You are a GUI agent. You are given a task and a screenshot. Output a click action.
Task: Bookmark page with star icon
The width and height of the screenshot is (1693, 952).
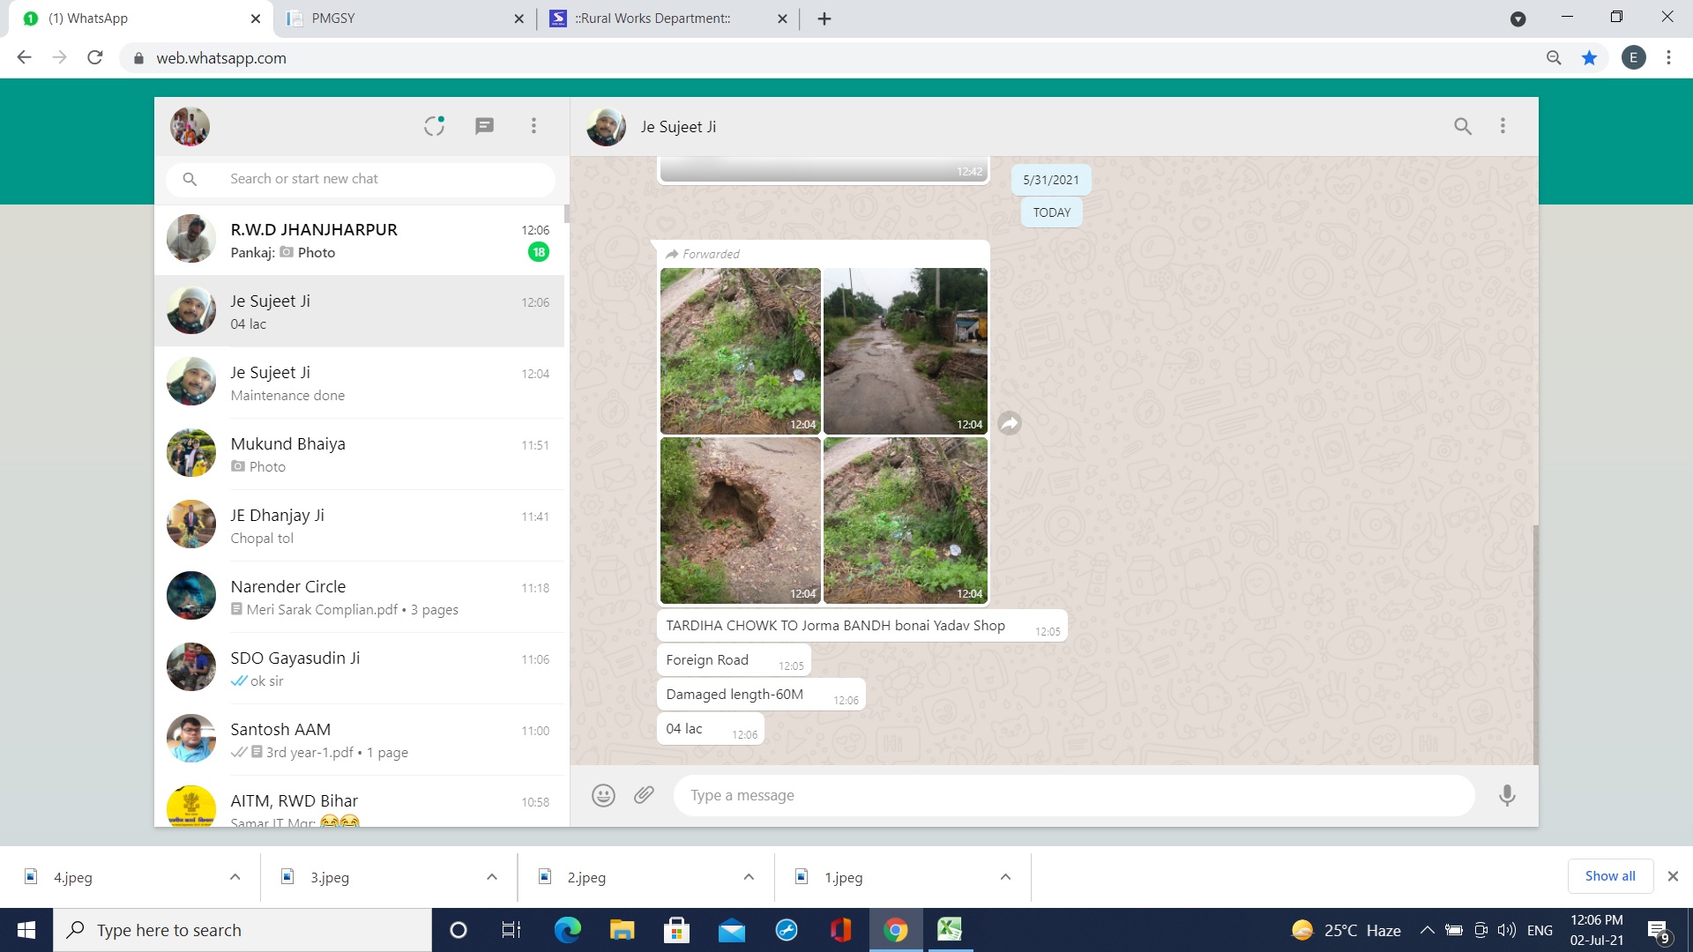1589,58
